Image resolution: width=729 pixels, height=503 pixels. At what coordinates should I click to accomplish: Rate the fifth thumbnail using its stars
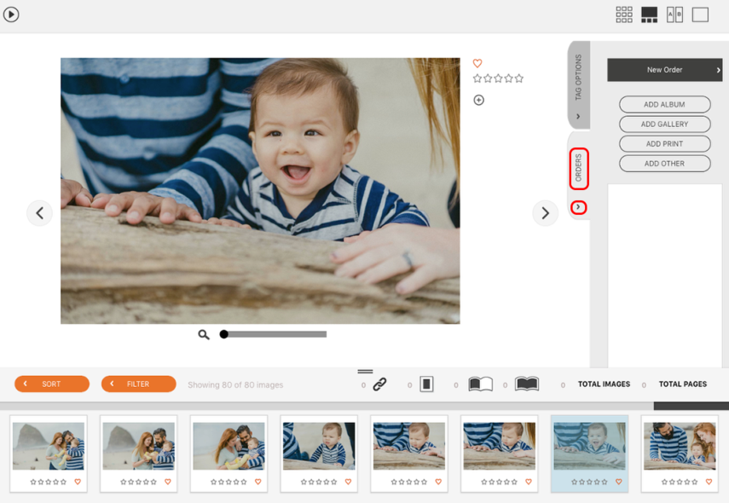[409, 482]
